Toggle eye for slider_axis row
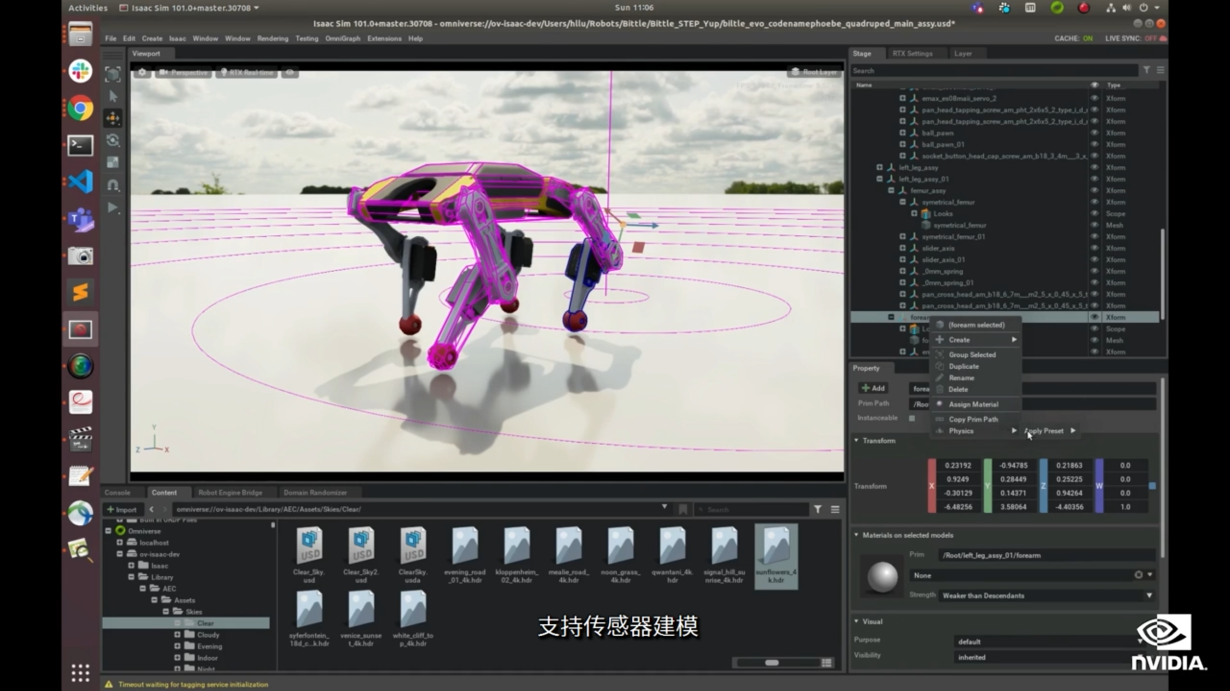 point(1095,248)
